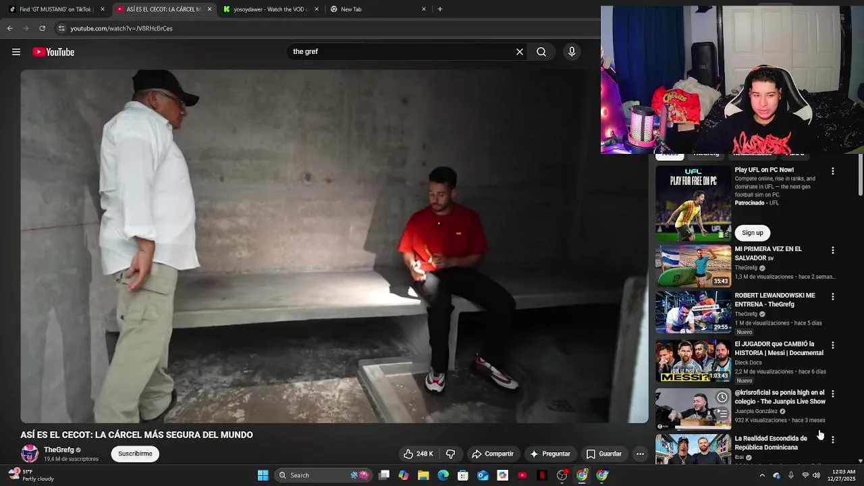Click the browser address bar URL

tap(122, 28)
